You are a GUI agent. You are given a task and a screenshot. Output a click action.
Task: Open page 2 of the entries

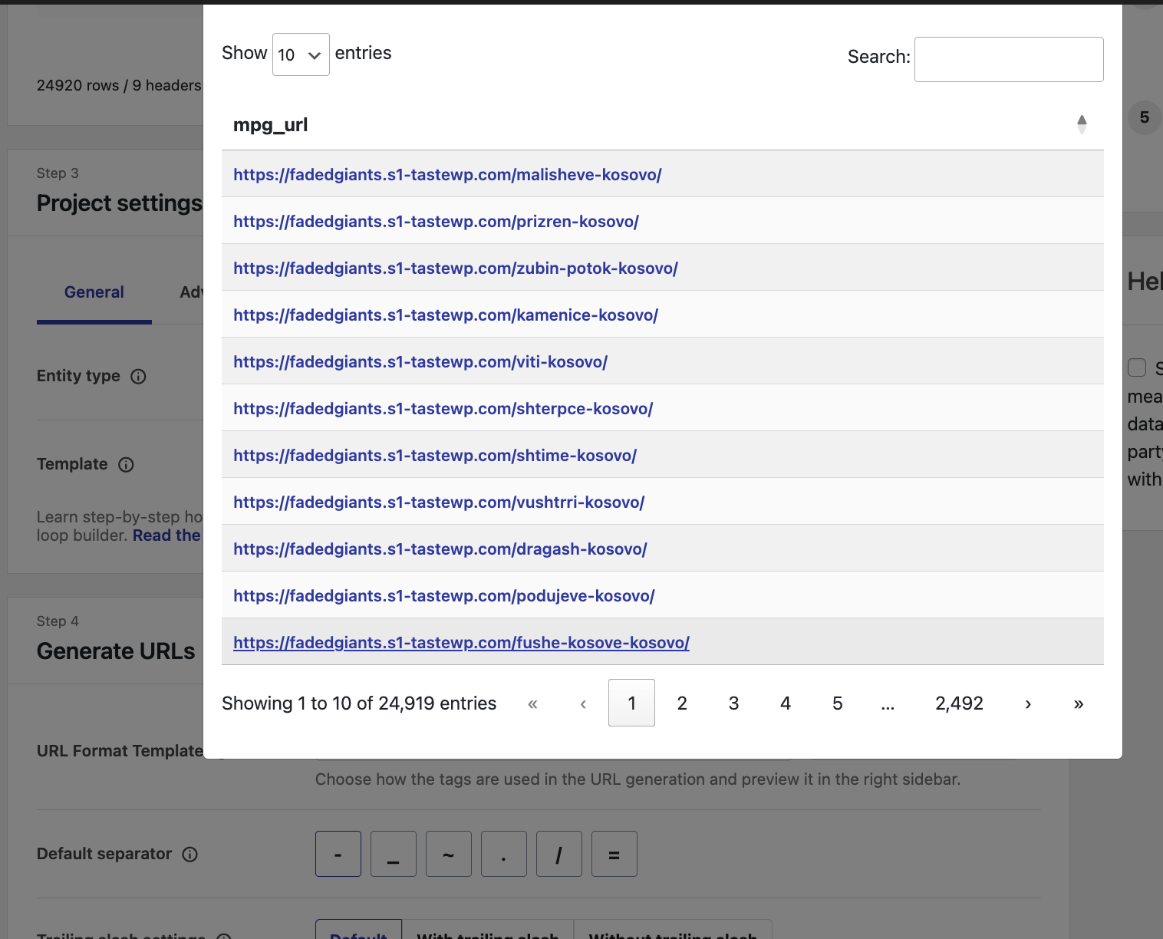click(681, 703)
